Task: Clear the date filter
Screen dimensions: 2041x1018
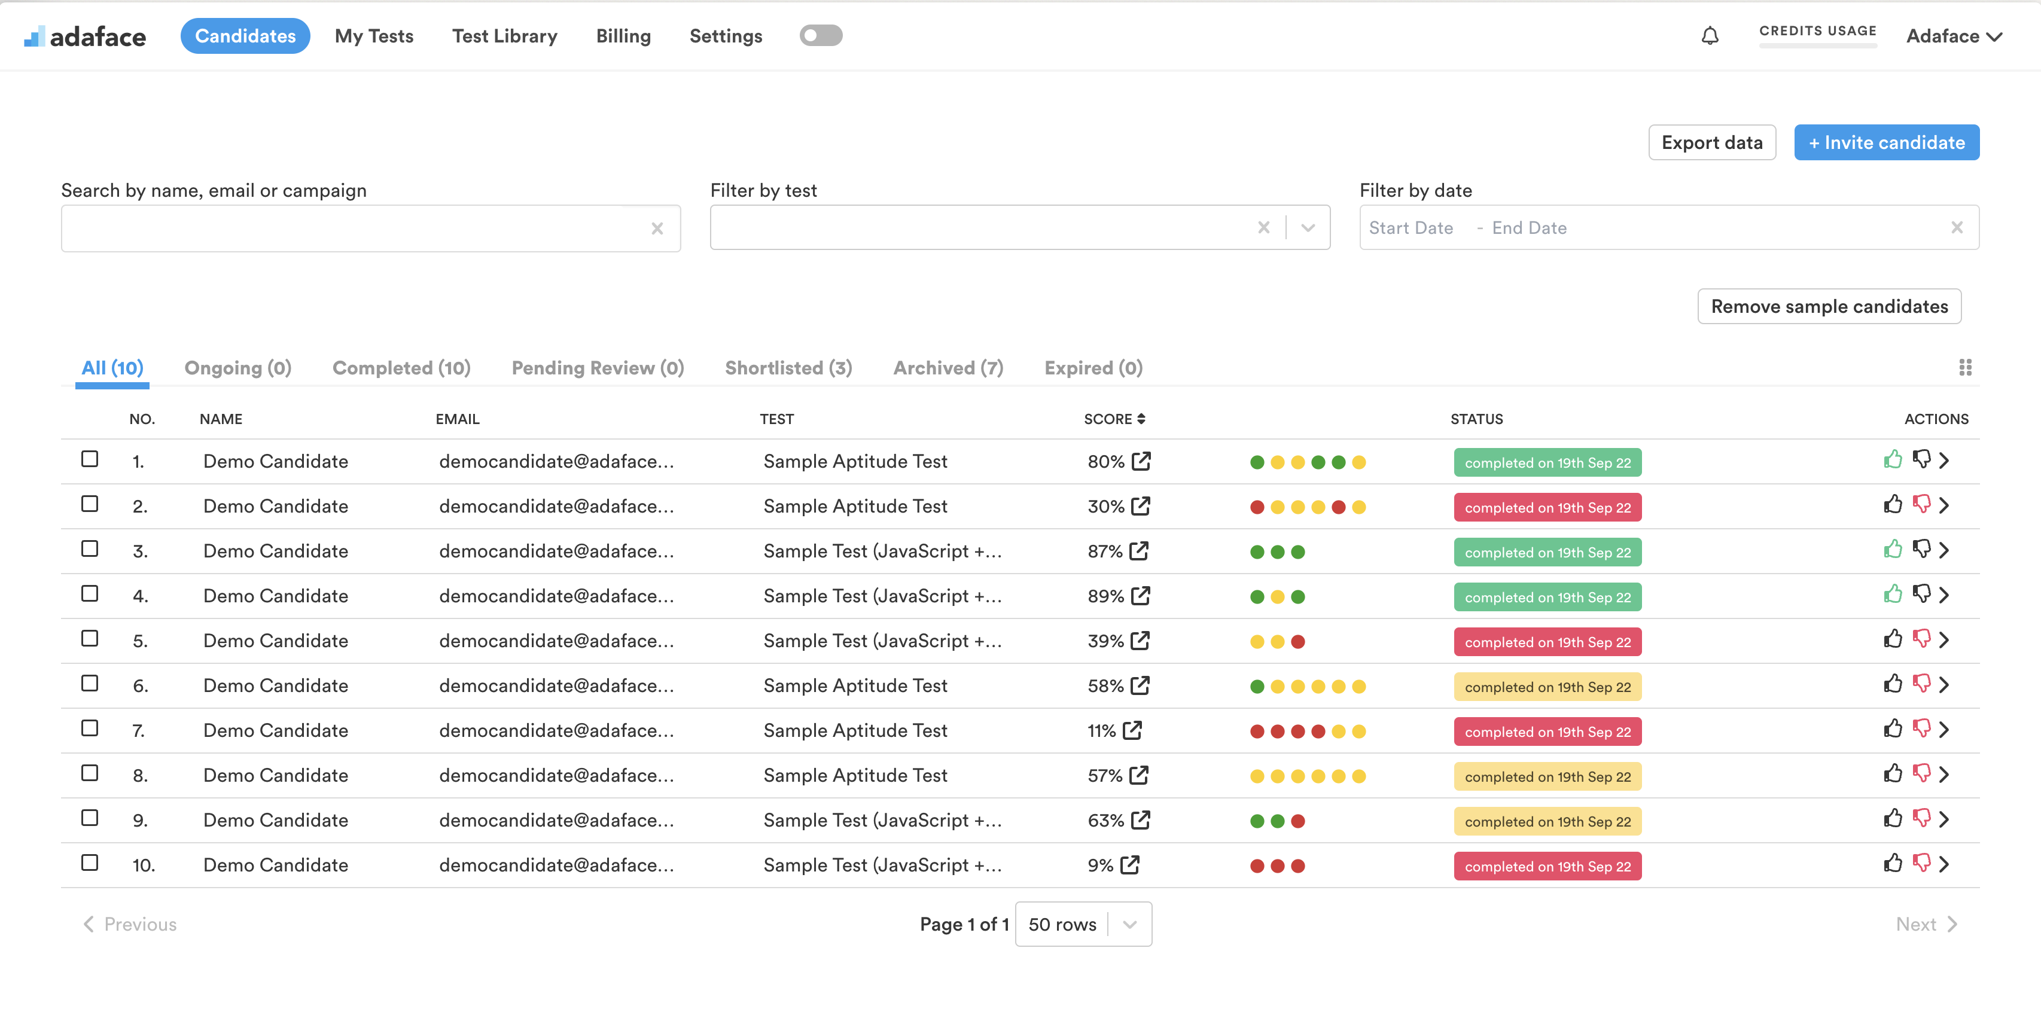Action: point(1957,227)
